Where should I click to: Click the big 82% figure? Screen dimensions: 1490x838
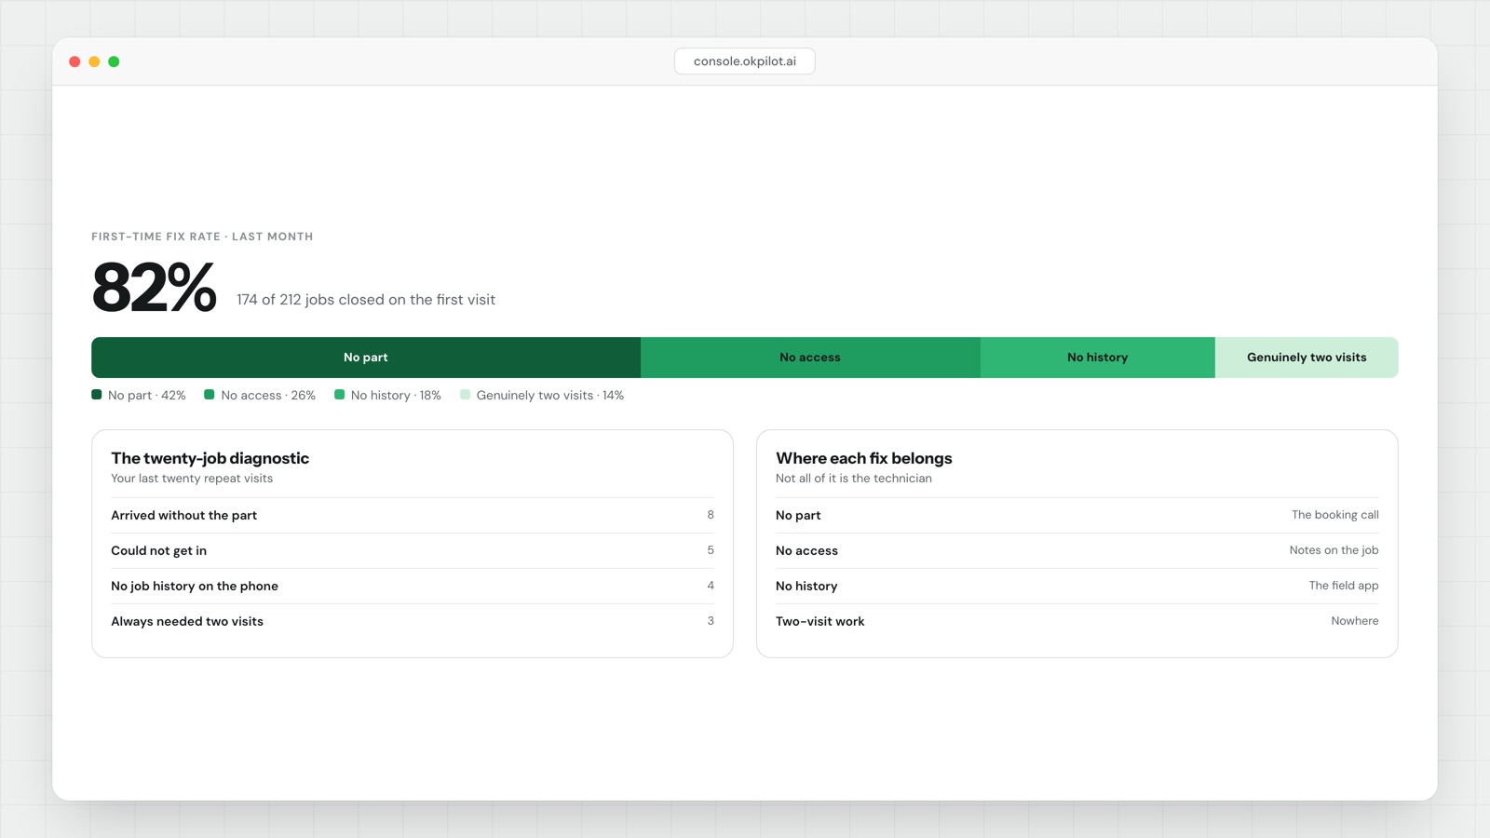(x=155, y=287)
